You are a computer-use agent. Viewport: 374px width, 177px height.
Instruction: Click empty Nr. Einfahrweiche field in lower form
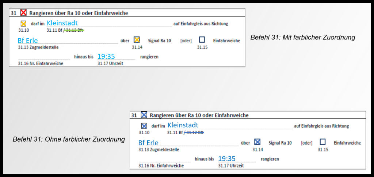[x=164, y=159]
